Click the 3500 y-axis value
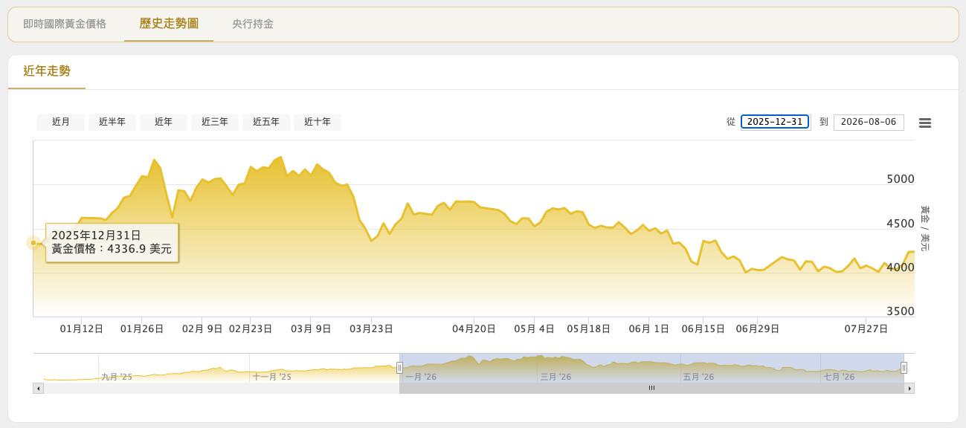Screen dimensions: 966x428 click(x=901, y=311)
